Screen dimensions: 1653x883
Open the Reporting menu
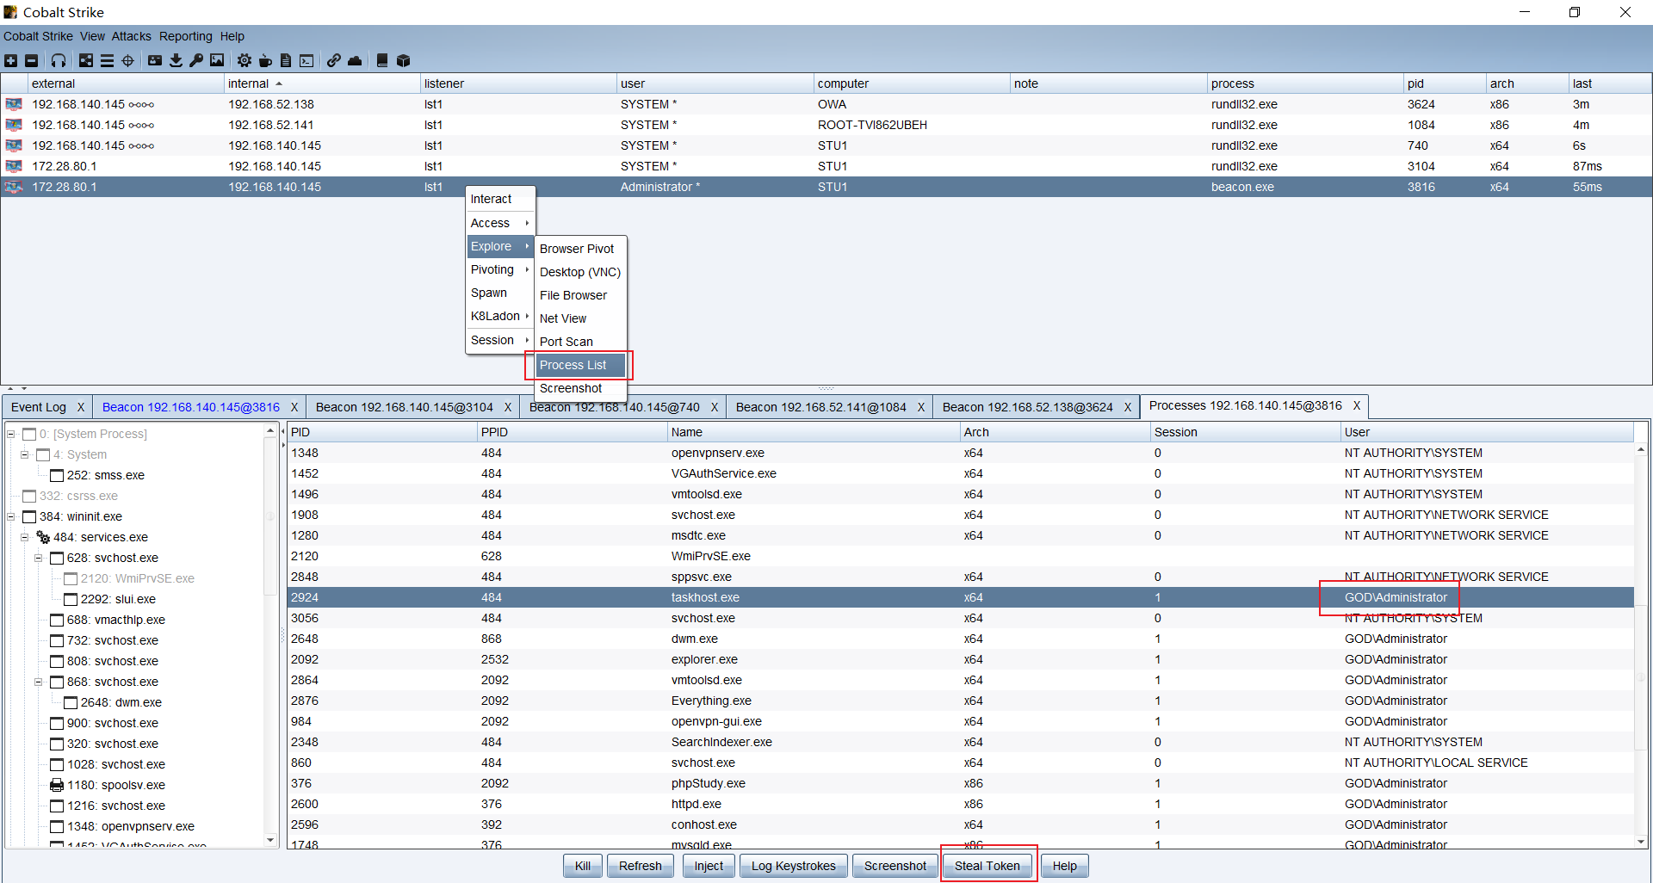click(185, 36)
